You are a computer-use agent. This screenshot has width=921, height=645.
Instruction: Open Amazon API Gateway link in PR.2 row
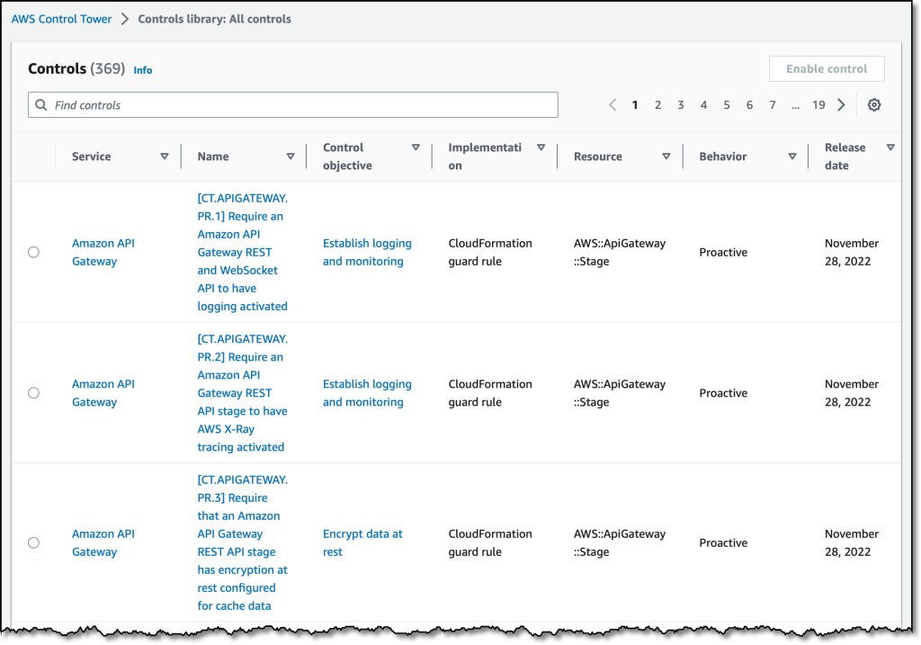[x=103, y=393]
